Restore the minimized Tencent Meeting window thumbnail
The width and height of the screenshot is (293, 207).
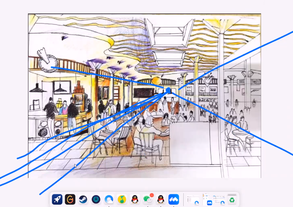pos(207,199)
